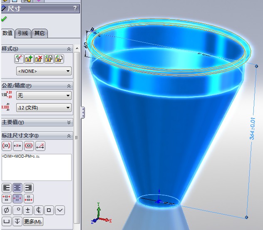Image resolution: width=263 pixels, height=230 pixels.
Task: Confirm dimension with green checkmark
Action: pos(4,19)
